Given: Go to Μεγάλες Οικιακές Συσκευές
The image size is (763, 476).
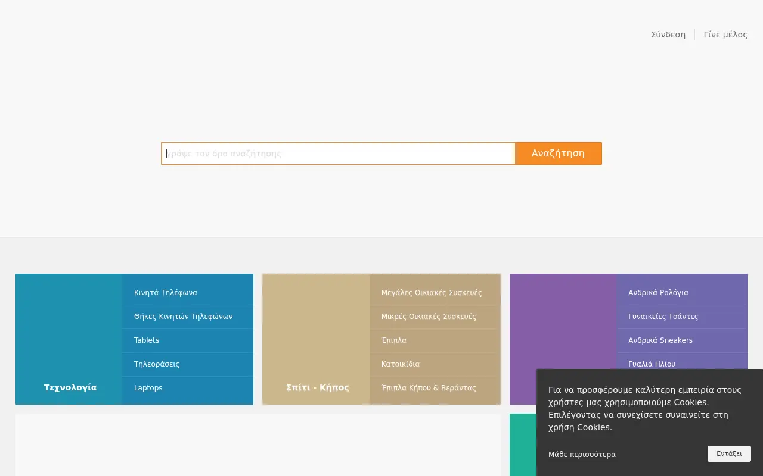Looking at the screenshot, I should tap(435, 293).
